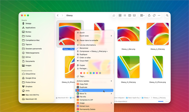The height and width of the screenshot is (112, 189).
Task: Select the Glassy_IV_iPad.png thumbnail
Action: click(128, 67)
